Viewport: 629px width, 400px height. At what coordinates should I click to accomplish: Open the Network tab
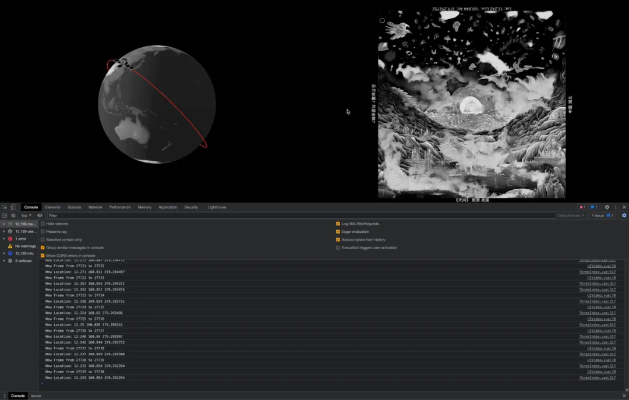[95, 207]
